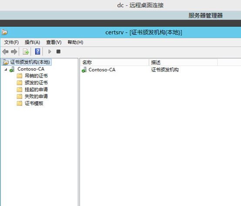Stop the service with the square icon
The image size is (241, 206).
pyautogui.click(x=58, y=52)
